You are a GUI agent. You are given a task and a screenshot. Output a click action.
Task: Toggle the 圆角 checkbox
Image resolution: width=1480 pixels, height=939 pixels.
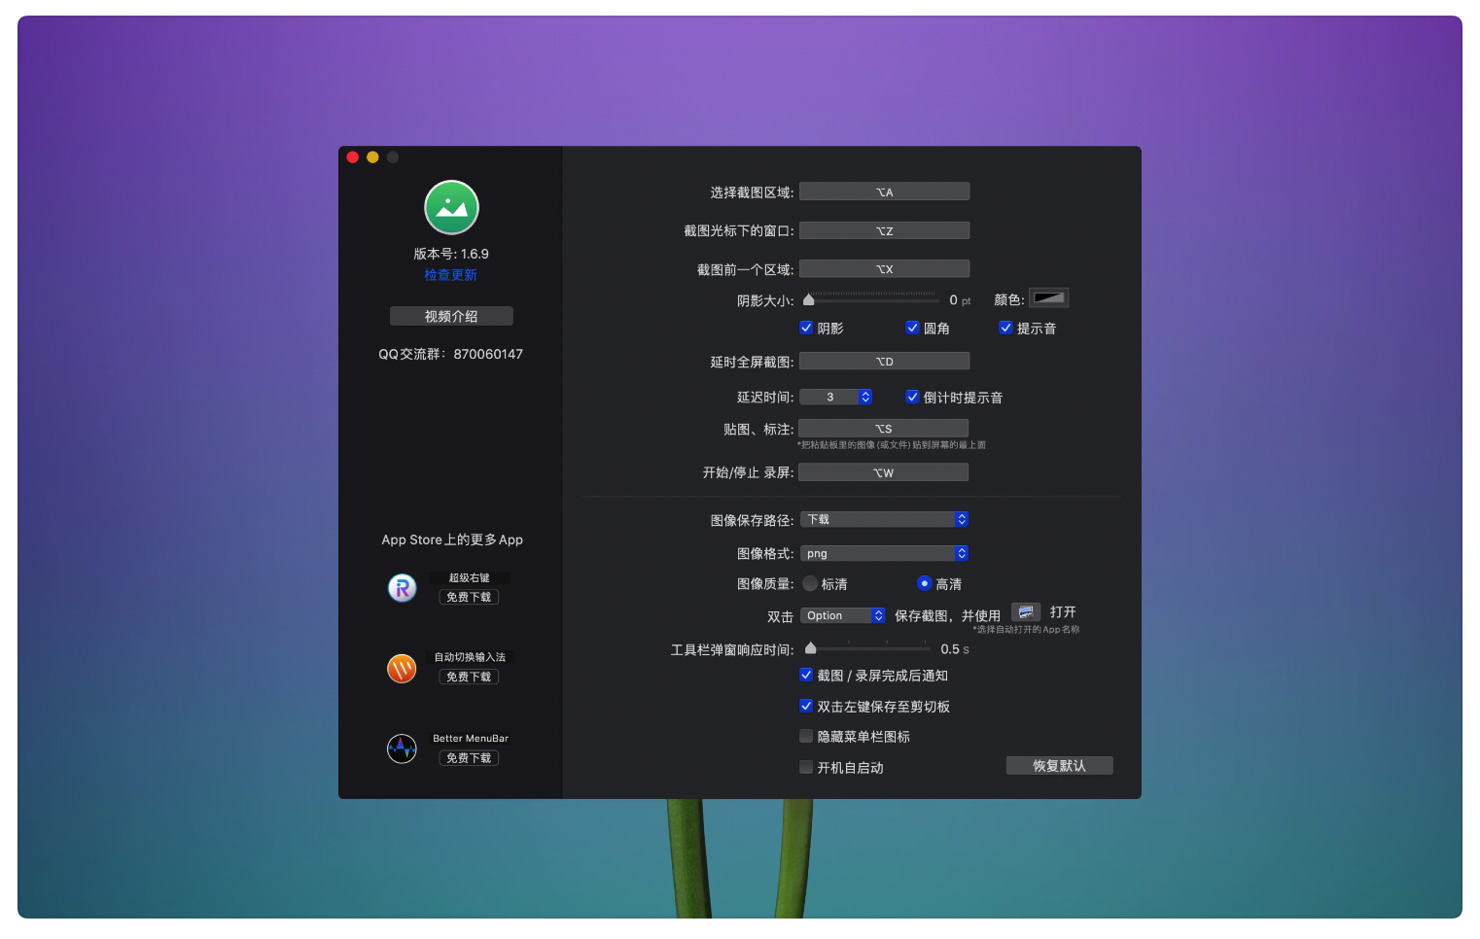[x=912, y=329]
